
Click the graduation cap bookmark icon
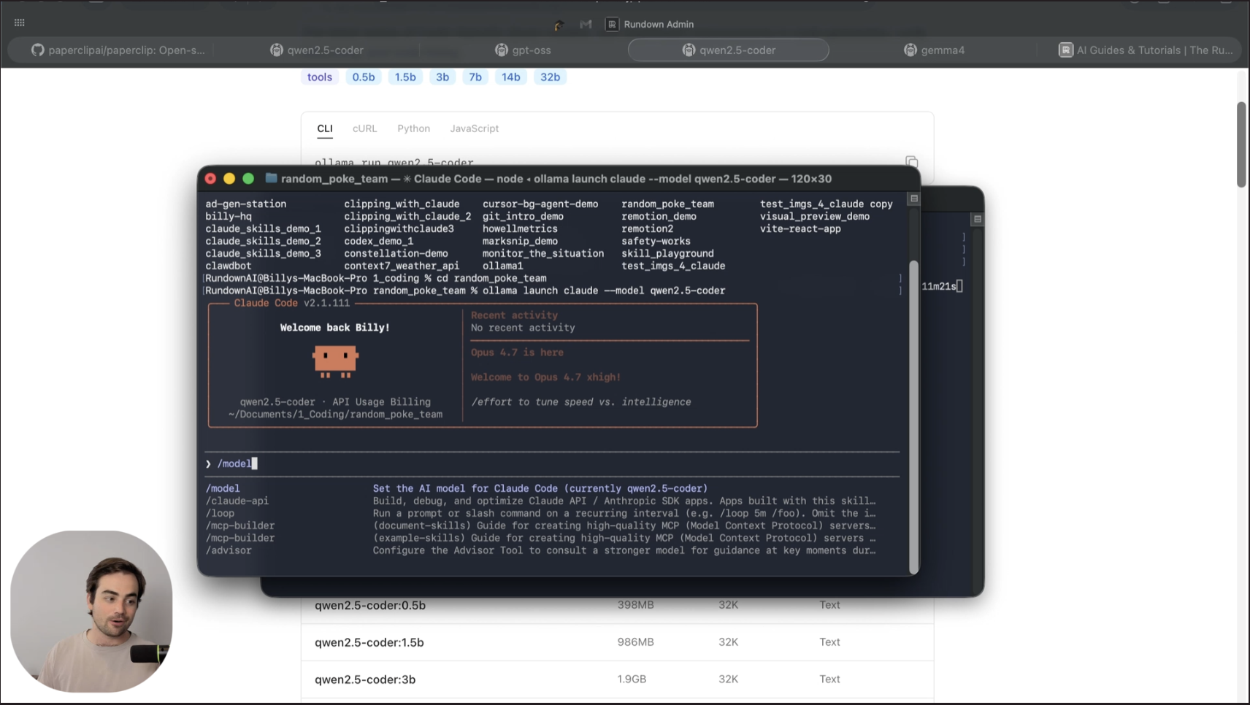coord(559,25)
